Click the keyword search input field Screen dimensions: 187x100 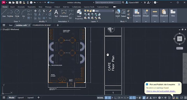tap(108, 2)
